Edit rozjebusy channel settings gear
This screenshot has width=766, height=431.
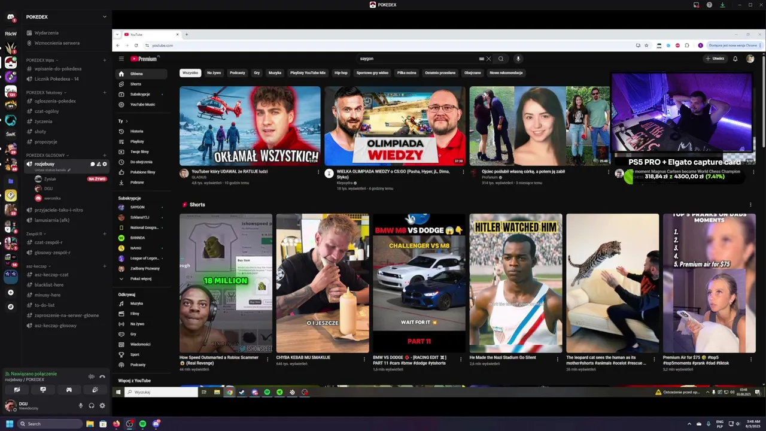pyautogui.click(x=105, y=164)
